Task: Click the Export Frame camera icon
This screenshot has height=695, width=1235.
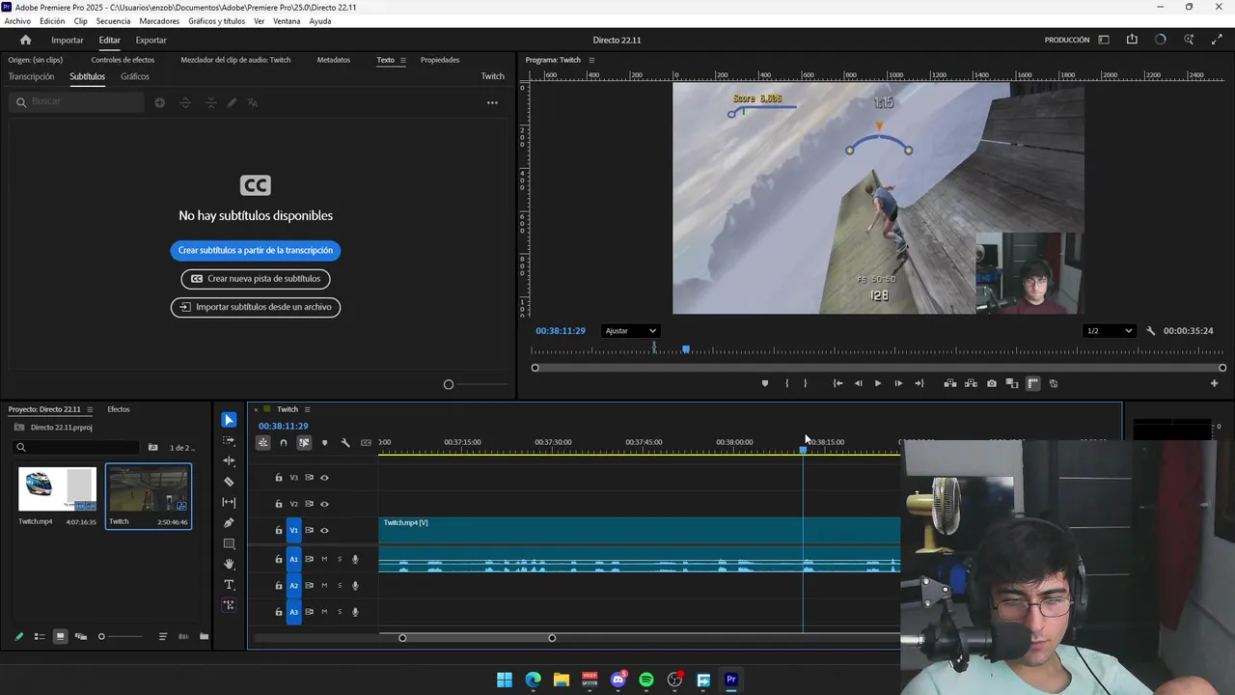Action: [x=991, y=383]
